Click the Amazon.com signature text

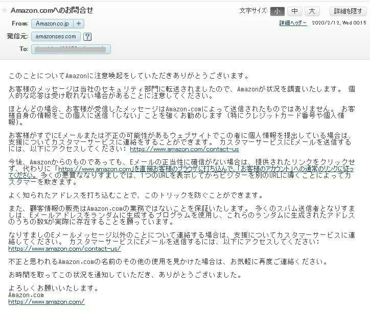26,295
